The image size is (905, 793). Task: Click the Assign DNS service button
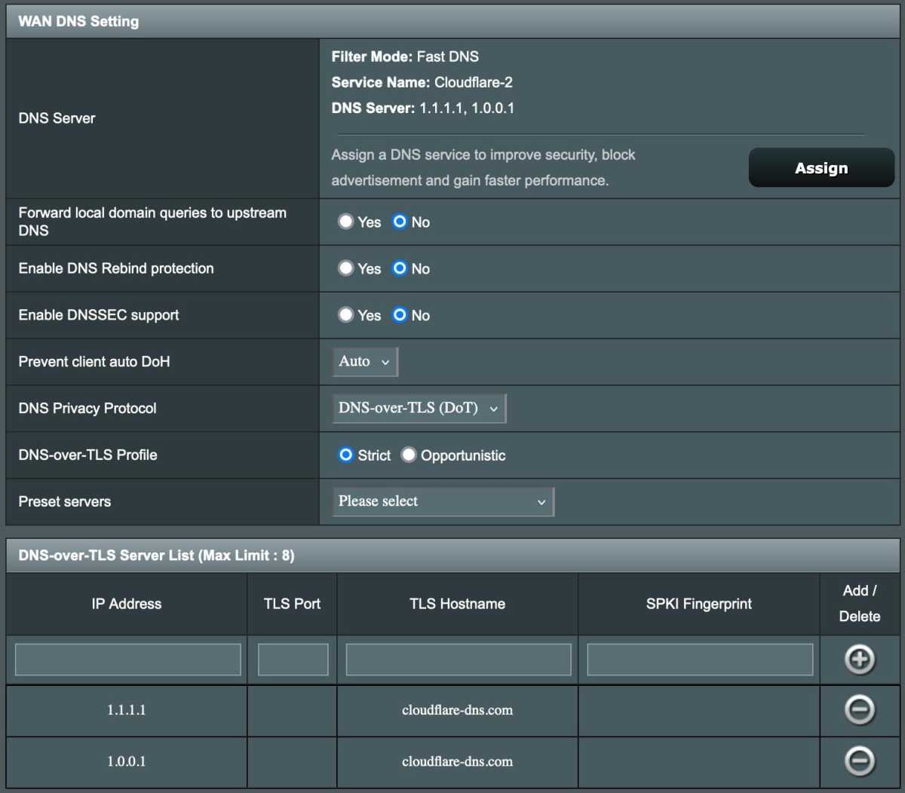click(821, 167)
